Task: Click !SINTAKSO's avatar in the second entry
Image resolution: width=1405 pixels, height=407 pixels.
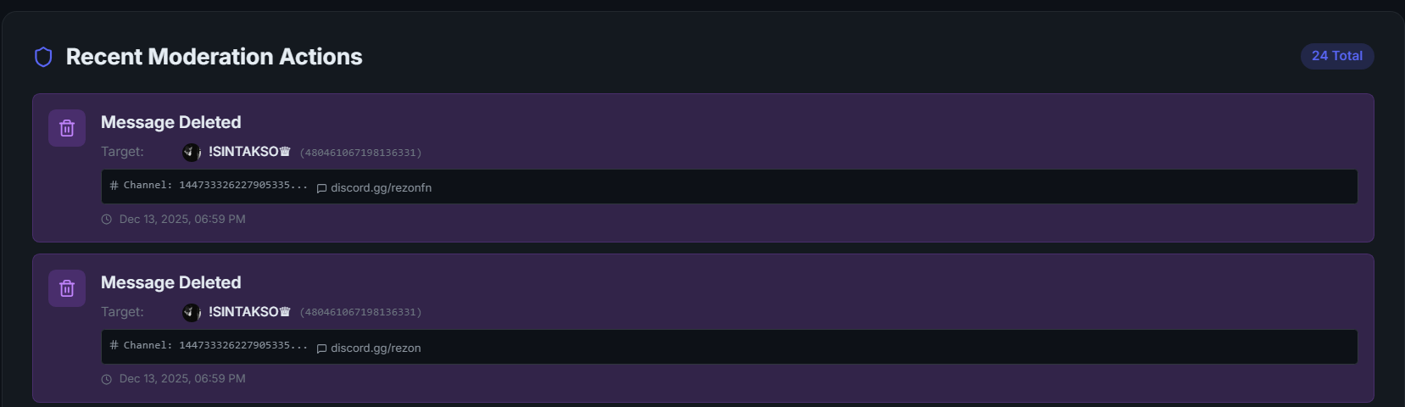Action: (x=192, y=312)
